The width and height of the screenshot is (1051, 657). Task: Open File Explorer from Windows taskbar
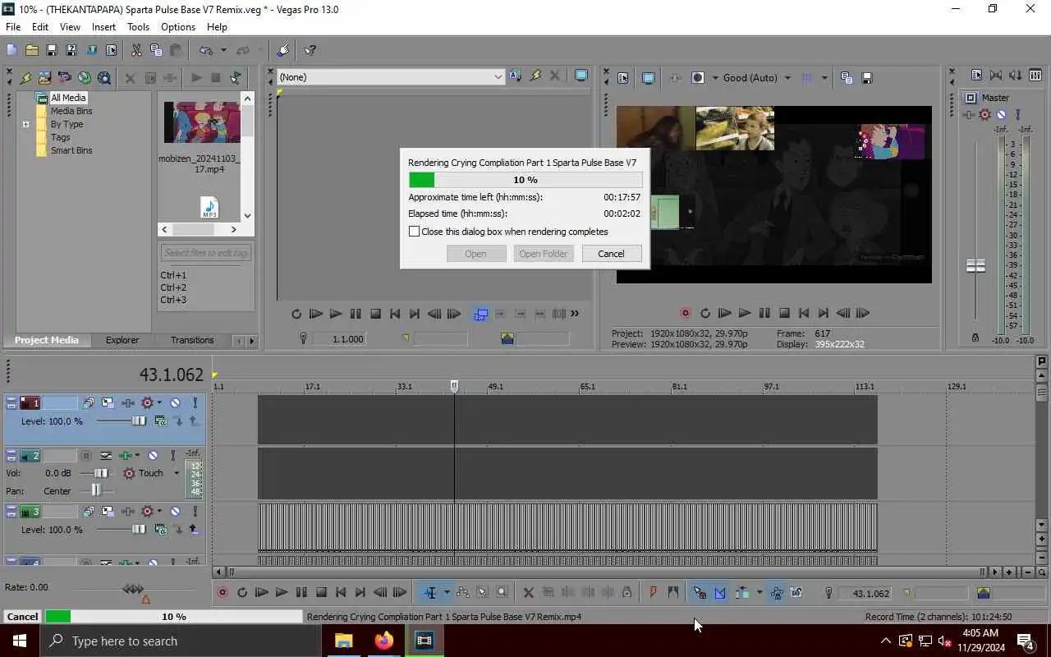point(343,641)
